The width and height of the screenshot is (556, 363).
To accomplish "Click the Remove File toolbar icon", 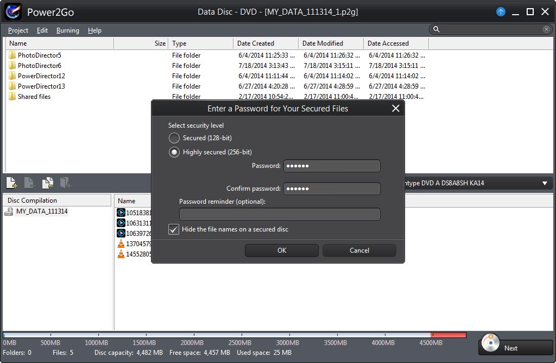I will pos(29,183).
